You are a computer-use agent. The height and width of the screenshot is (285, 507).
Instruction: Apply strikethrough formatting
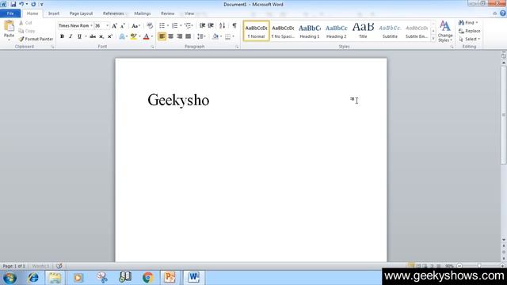[x=93, y=36]
